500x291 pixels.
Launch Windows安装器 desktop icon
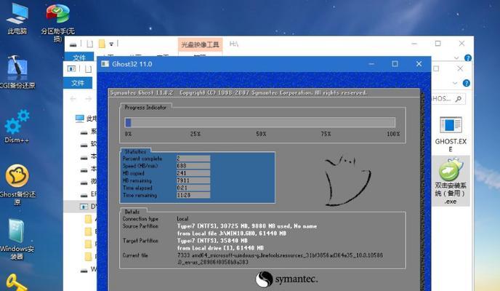[x=17, y=239]
